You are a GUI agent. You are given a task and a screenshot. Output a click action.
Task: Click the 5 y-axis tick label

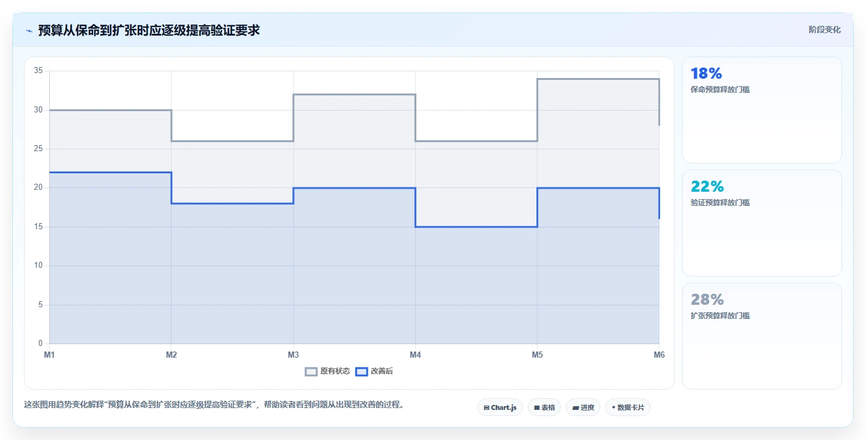pyautogui.click(x=40, y=305)
